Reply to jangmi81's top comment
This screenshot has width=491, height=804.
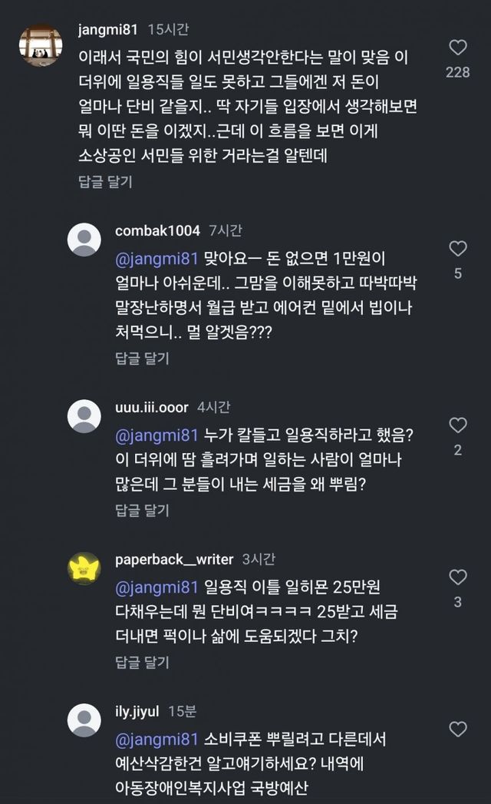(x=105, y=182)
